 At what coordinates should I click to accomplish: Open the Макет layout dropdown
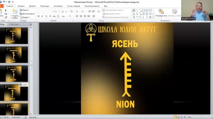[x=25, y=10]
